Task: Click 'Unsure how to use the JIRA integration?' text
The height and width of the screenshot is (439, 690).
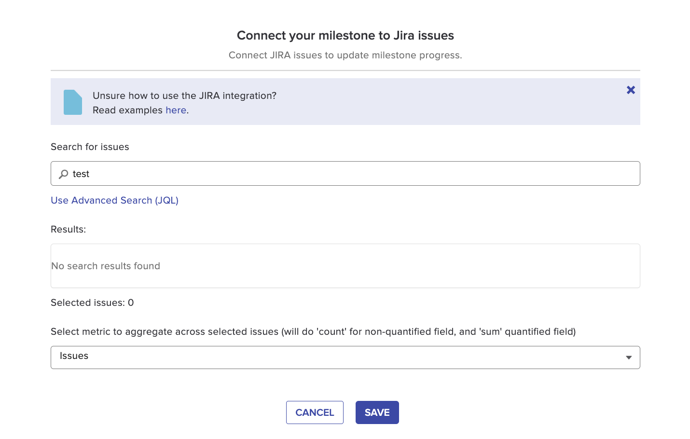Action: [x=184, y=96]
